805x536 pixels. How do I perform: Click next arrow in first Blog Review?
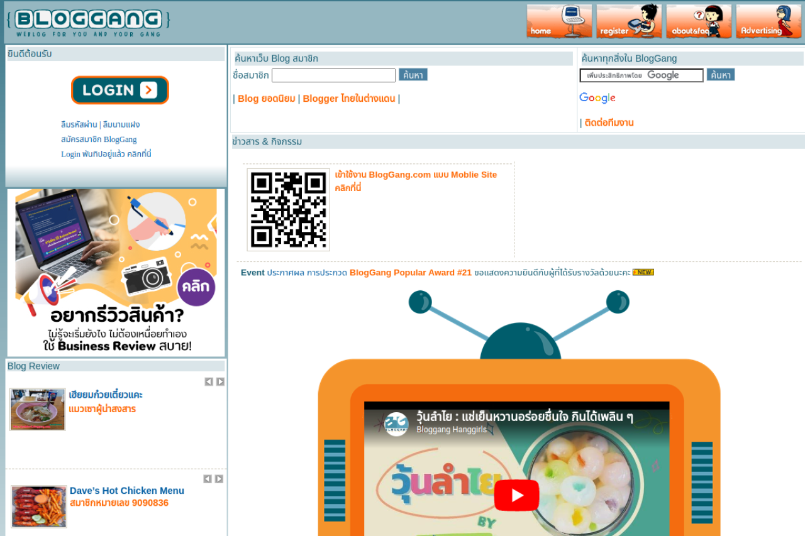click(x=220, y=381)
